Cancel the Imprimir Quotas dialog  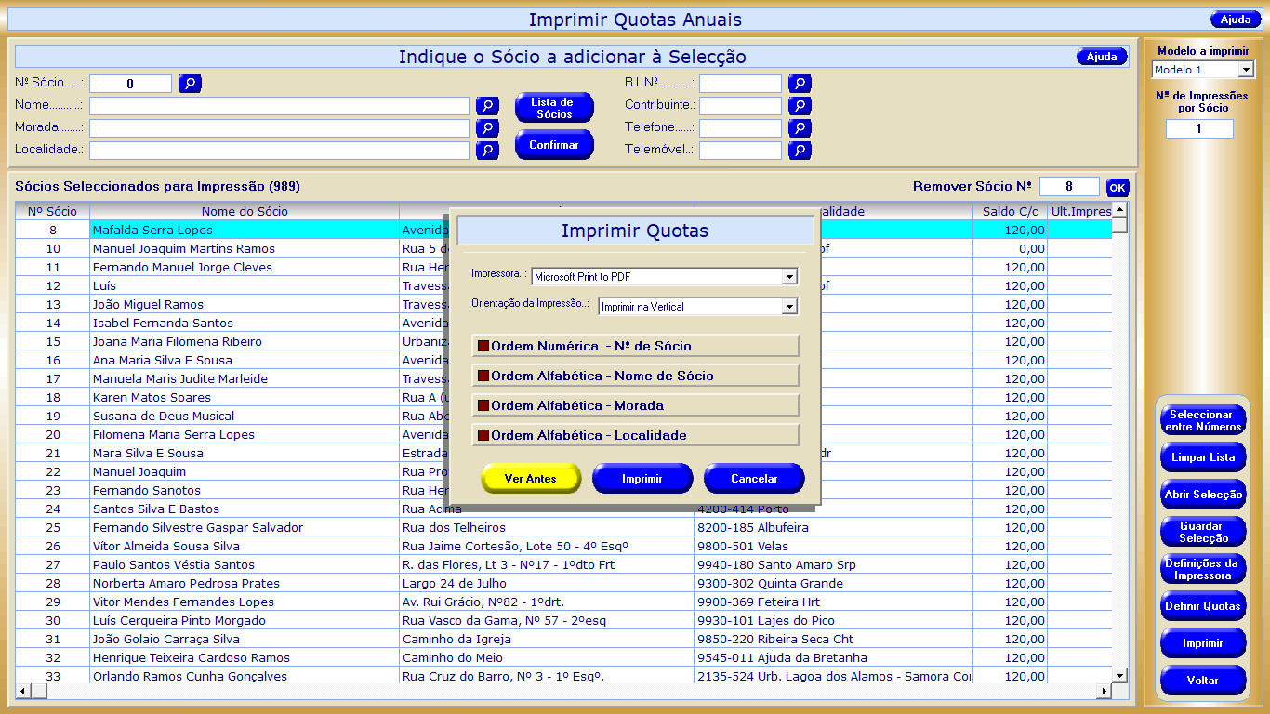point(754,479)
